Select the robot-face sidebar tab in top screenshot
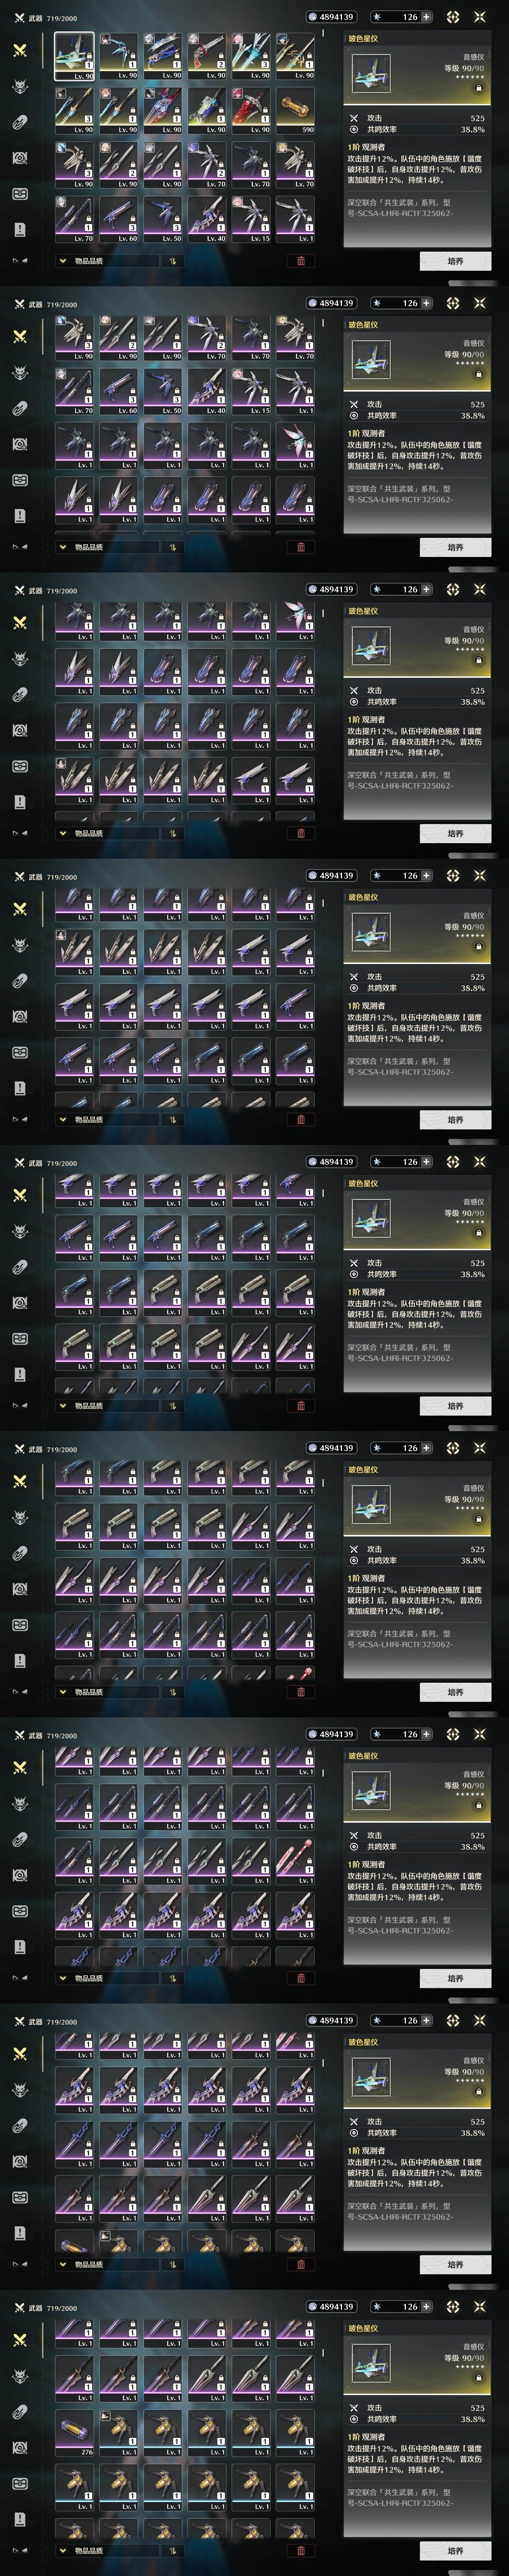Screen dimensions: 509x2576 click(x=20, y=193)
